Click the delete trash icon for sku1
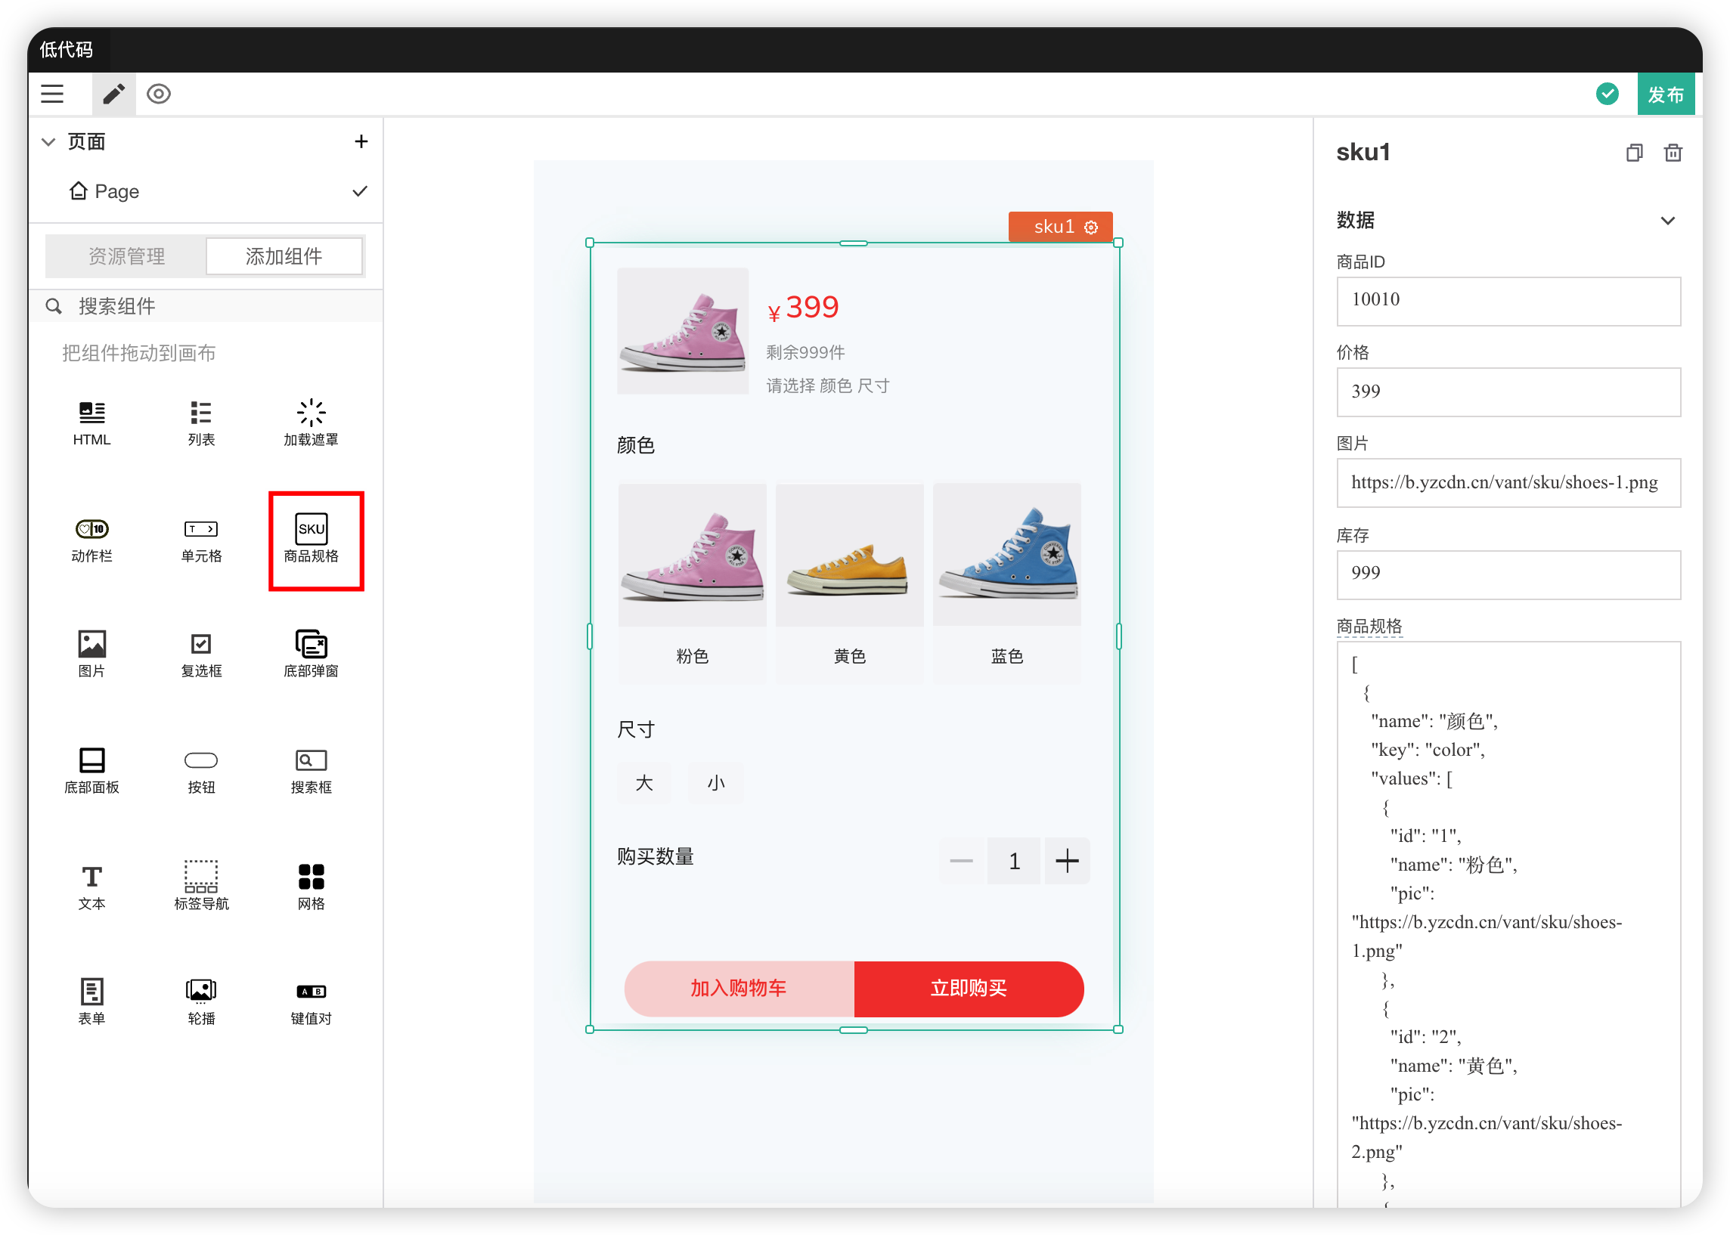The height and width of the screenshot is (1235, 1730). tap(1673, 153)
